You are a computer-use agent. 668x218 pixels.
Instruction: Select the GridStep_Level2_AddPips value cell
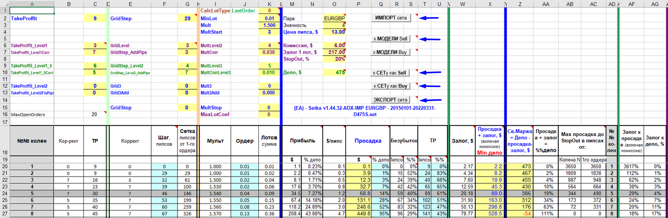point(186,73)
